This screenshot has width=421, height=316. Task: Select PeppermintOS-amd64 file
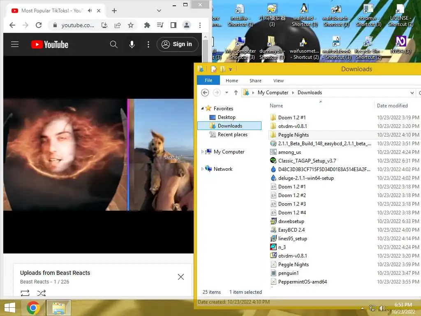pos(302,281)
